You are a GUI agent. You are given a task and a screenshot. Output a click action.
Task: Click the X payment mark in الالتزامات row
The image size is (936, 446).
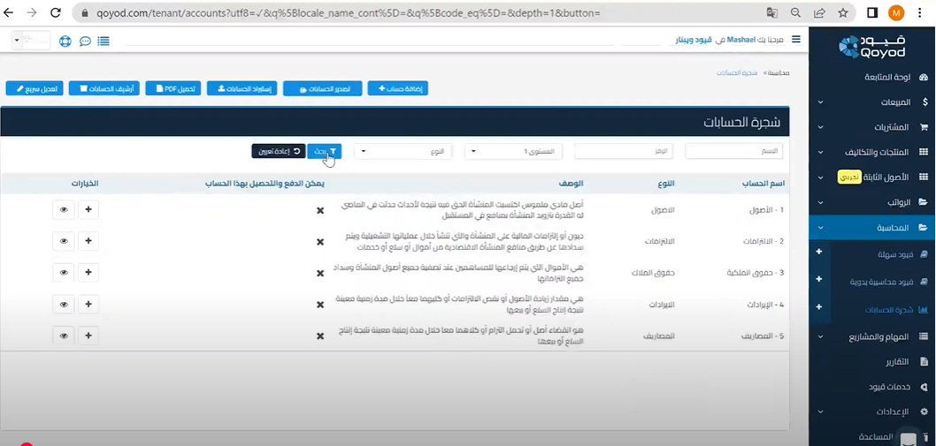pos(320,241)
